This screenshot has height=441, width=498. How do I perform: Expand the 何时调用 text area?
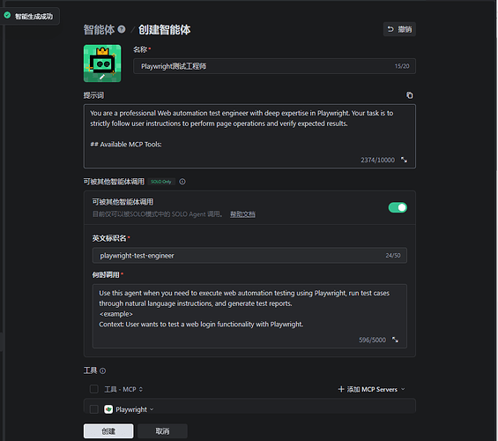[395, 340]
